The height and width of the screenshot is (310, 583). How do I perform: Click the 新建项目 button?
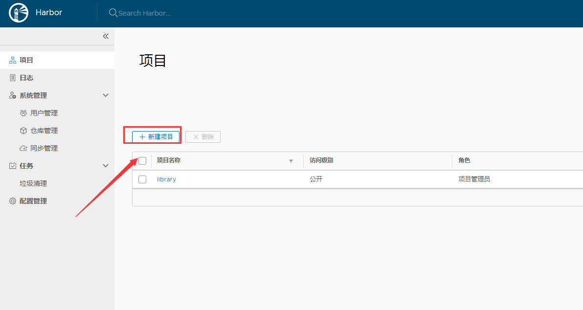(x=156, y=137)
